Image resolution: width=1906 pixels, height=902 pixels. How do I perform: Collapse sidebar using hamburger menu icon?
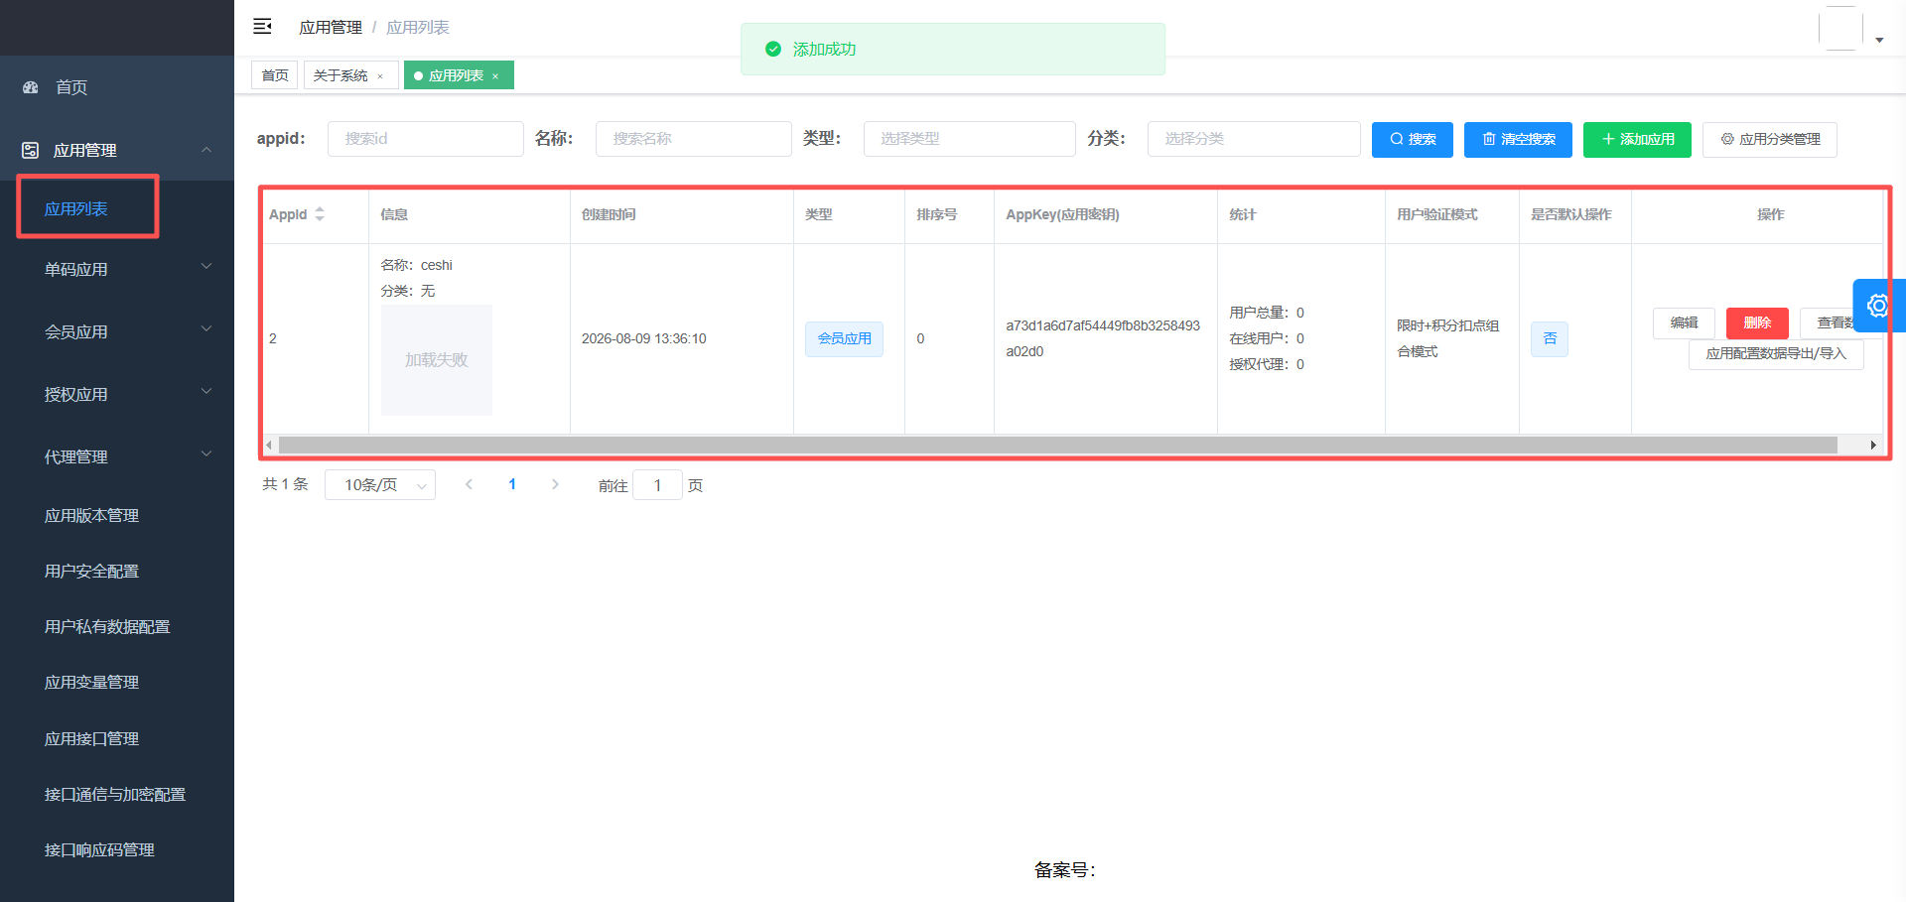(262, 27)
